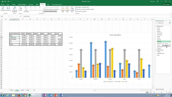Undo the last action in the quick access toolbar
The height and width of the screenshot is (97, 172).
(x=5, y=1)
